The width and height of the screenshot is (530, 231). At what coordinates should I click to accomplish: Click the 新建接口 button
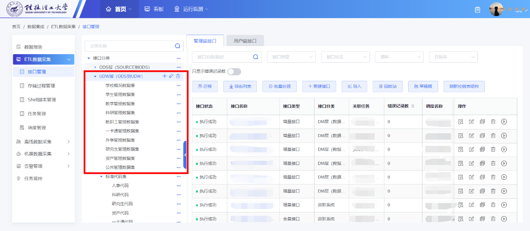point(319,86)
